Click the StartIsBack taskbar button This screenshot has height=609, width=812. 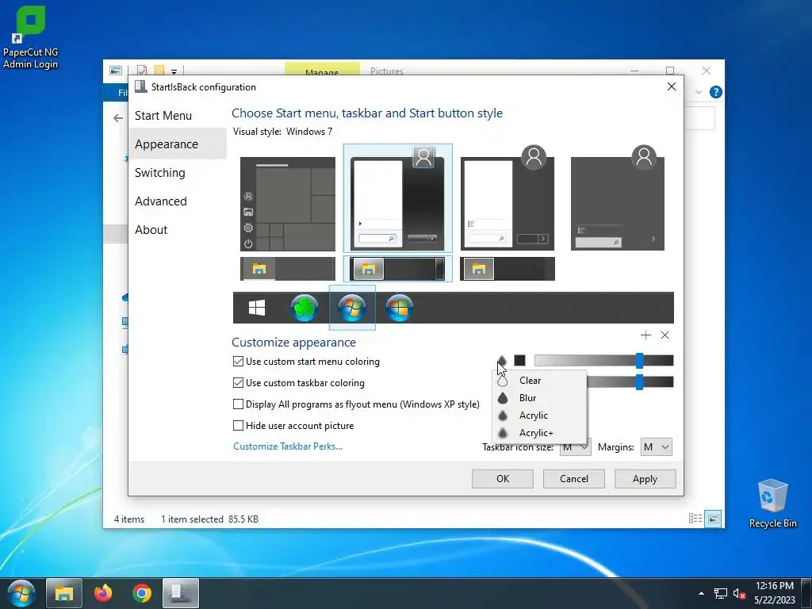[181, 593]
